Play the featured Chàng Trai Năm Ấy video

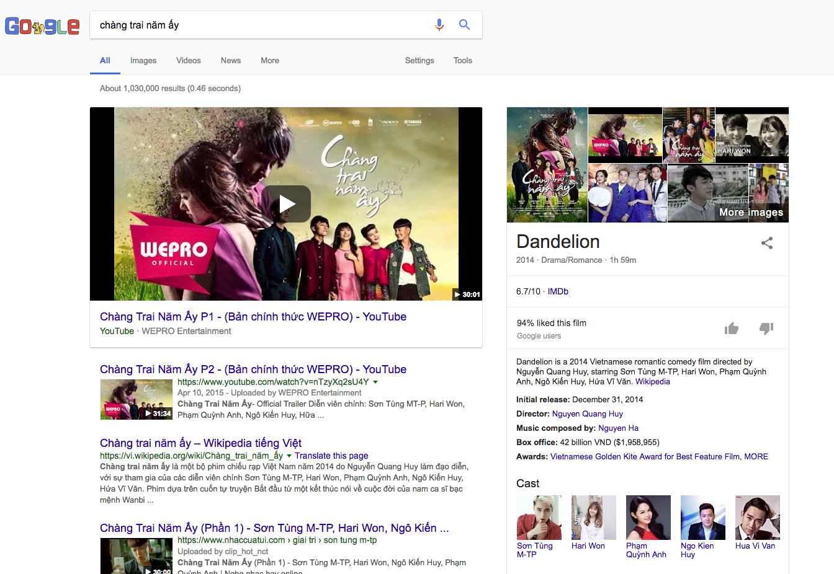tap(286, 204)
